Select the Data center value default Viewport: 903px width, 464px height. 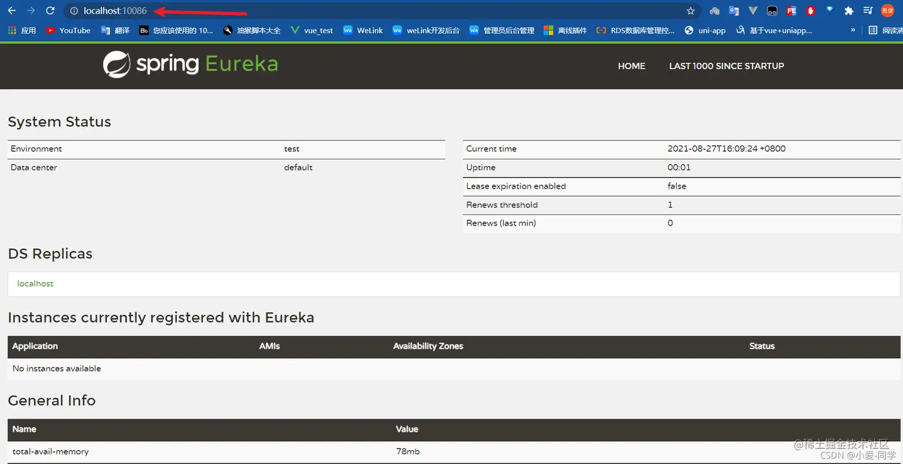click(298, 167)
